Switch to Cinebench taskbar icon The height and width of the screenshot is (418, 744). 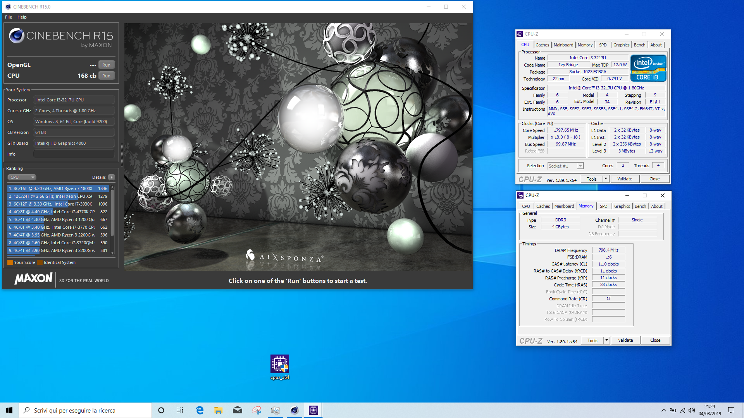click(x=294, y=410)
